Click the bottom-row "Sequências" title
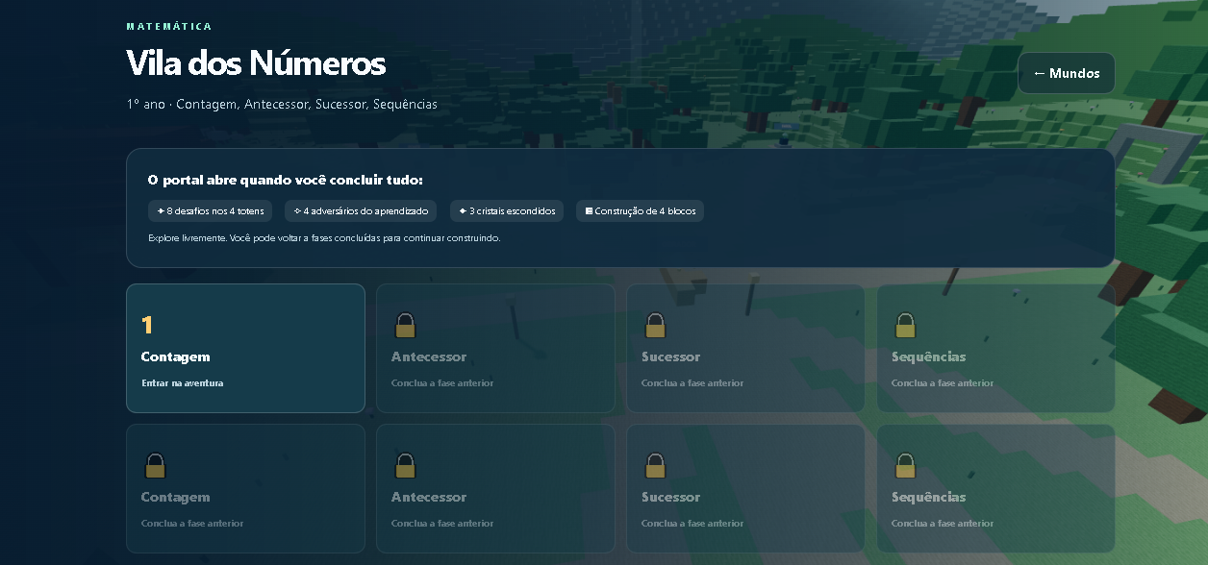Viewport: 1208px width, 565px height. pyautogui.click(x=929, y=497)
